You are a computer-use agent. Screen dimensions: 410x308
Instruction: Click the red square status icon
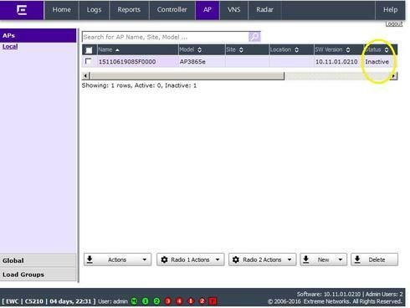coord(213,301)
